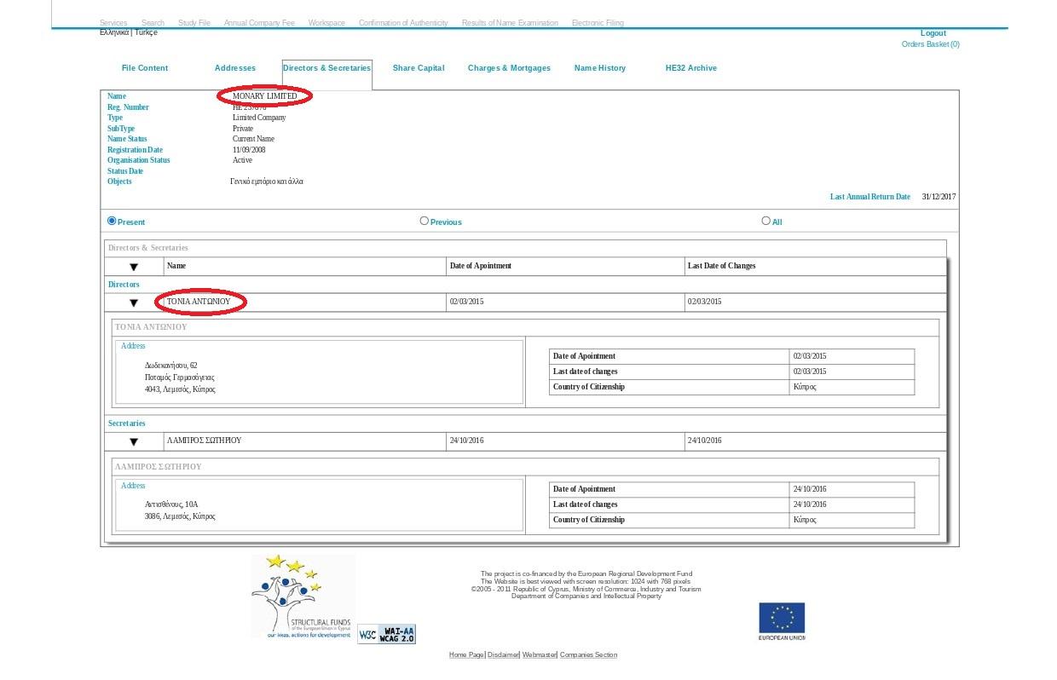This screenshot has width=1057, height=680.
Task: Click secretary name ΛΑΜΠΡΟΣ ΣΩΤΗΡΙΟΥ in row
Action: coord(205,441)
